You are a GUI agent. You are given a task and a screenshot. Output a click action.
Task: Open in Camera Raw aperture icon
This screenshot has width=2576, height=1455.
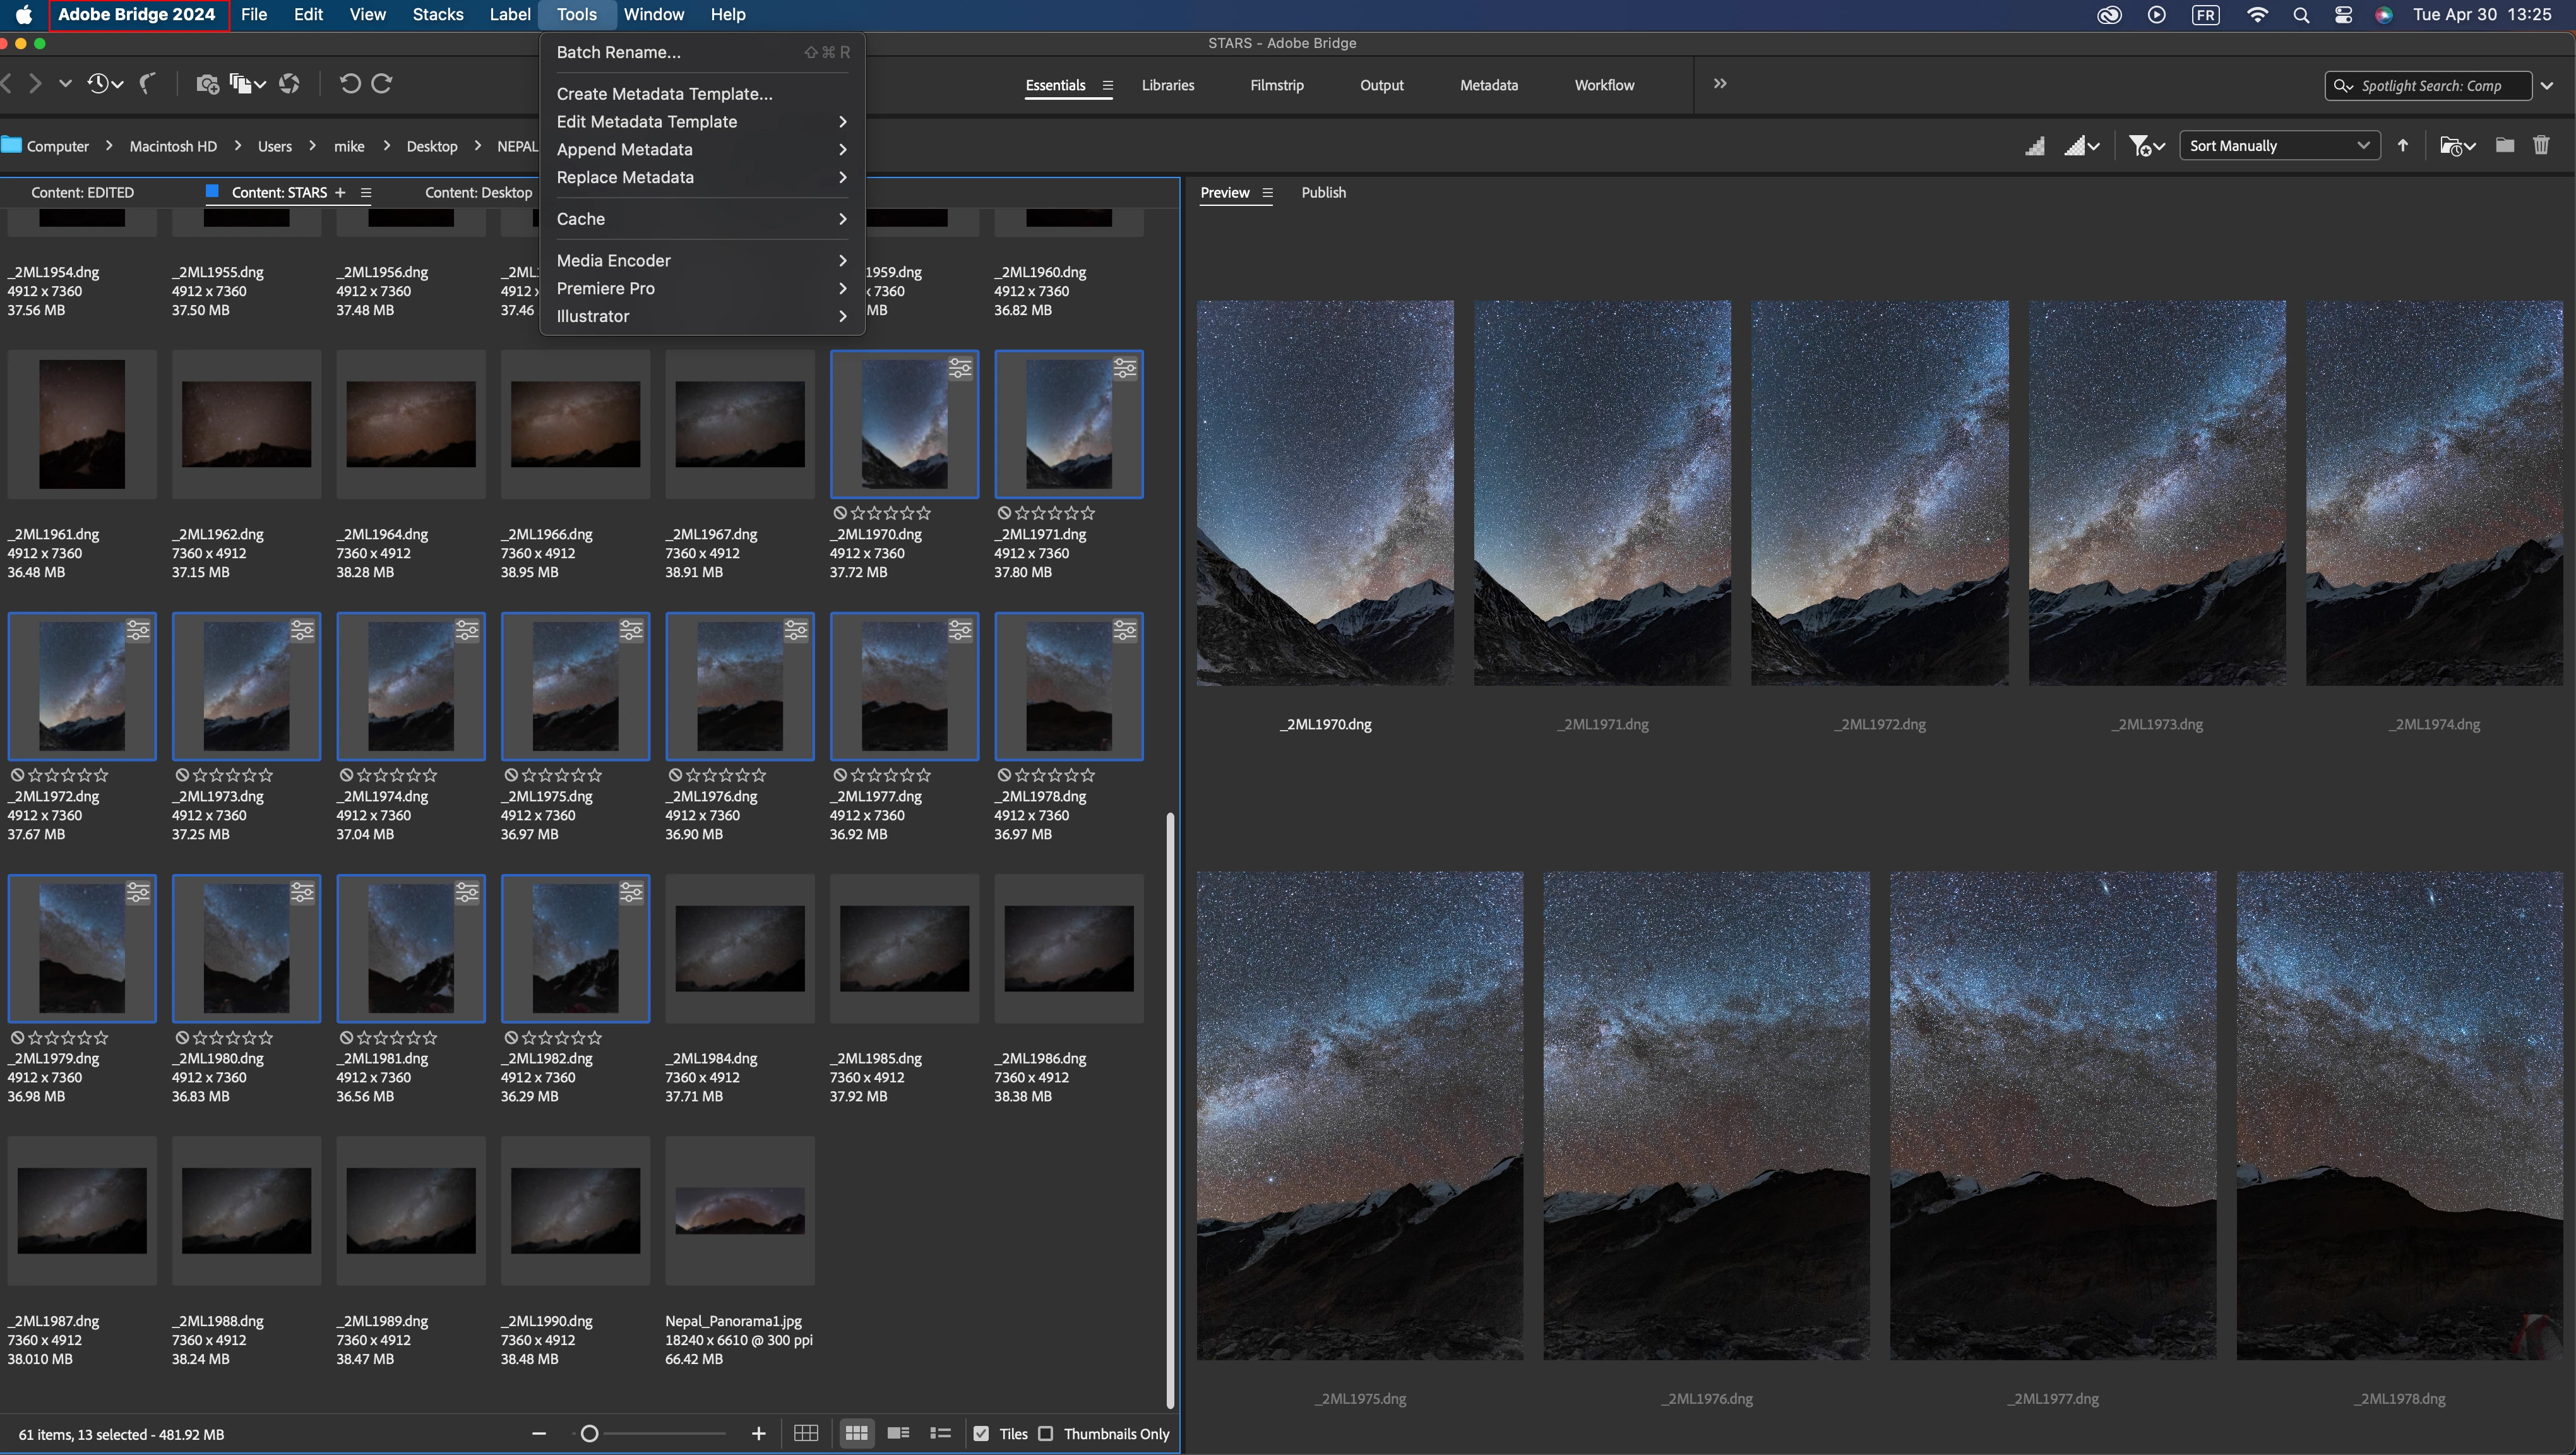pos(289,84)
